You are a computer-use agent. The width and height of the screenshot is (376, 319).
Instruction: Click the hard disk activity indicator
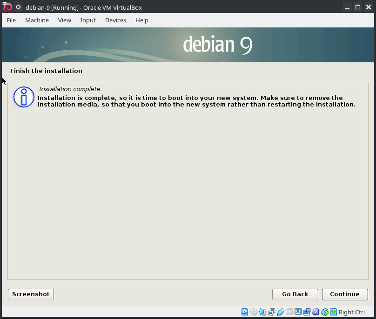pos(245,312)
